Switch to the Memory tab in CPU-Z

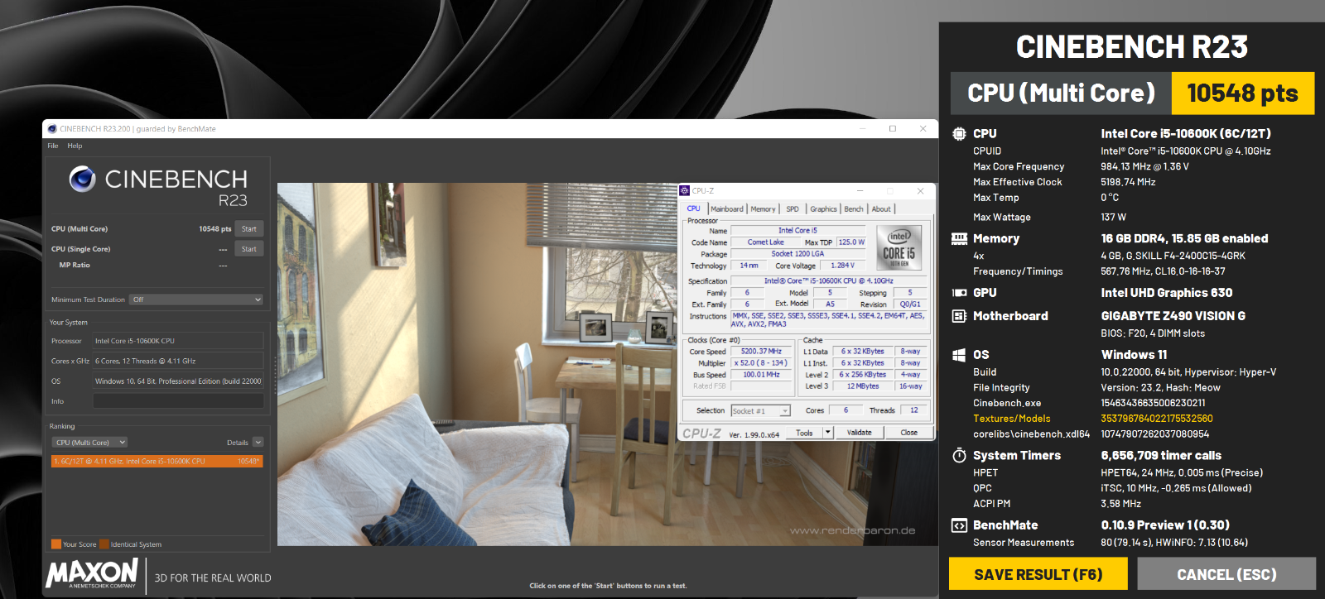pyautogui.click(x=763, y=209)
